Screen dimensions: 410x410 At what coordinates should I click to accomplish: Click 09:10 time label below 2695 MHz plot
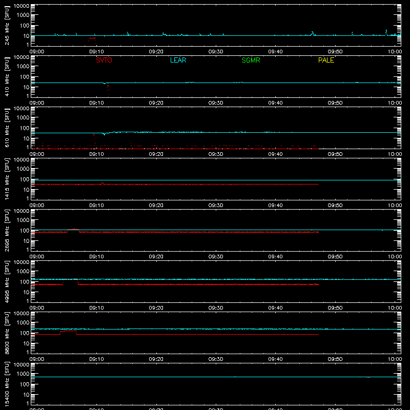coord(96,257)
